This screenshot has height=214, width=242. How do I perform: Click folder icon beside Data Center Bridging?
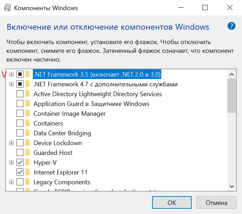tap(27, 133)
